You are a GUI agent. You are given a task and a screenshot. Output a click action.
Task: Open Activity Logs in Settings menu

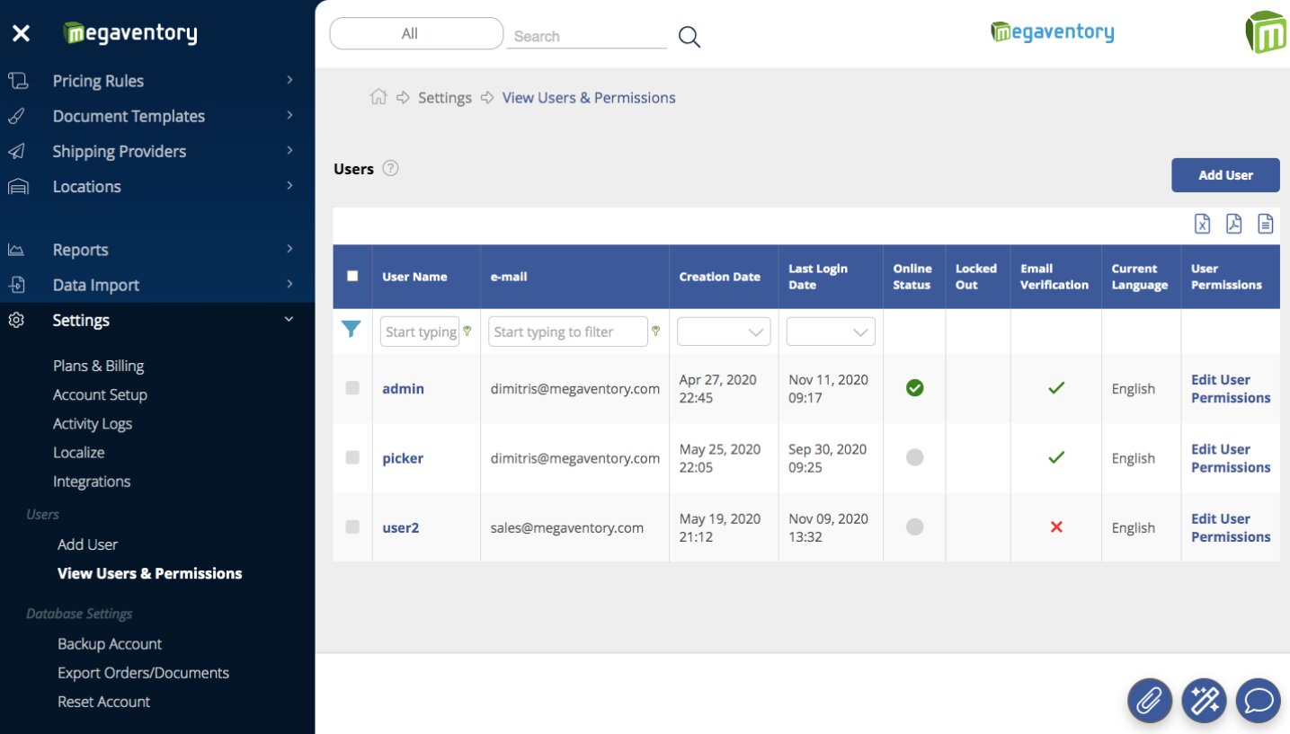point(93,423)
